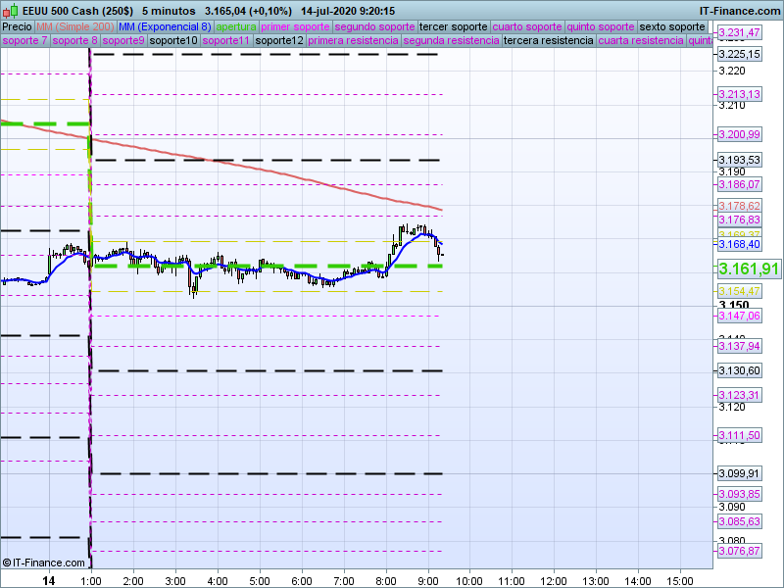
Task: Click the 12:00 mark on time axis
Action: pos(555,580)
